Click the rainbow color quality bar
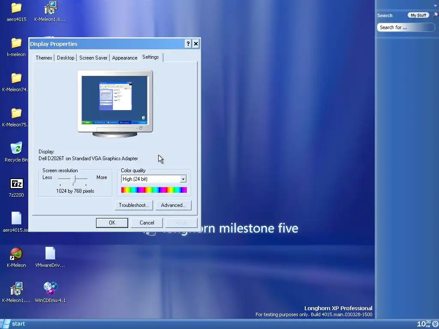This screenshot has height=329, width=439. click(154, 190)
